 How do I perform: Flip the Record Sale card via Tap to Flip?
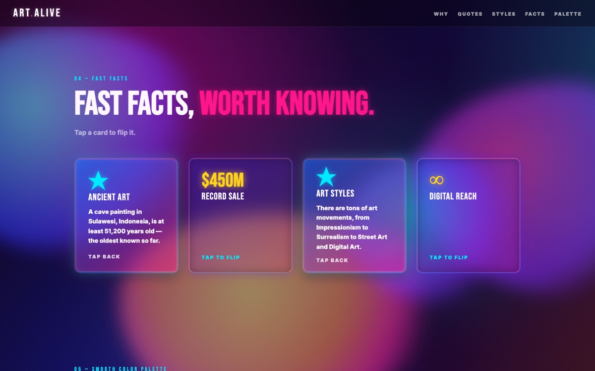tap(221, 257)
